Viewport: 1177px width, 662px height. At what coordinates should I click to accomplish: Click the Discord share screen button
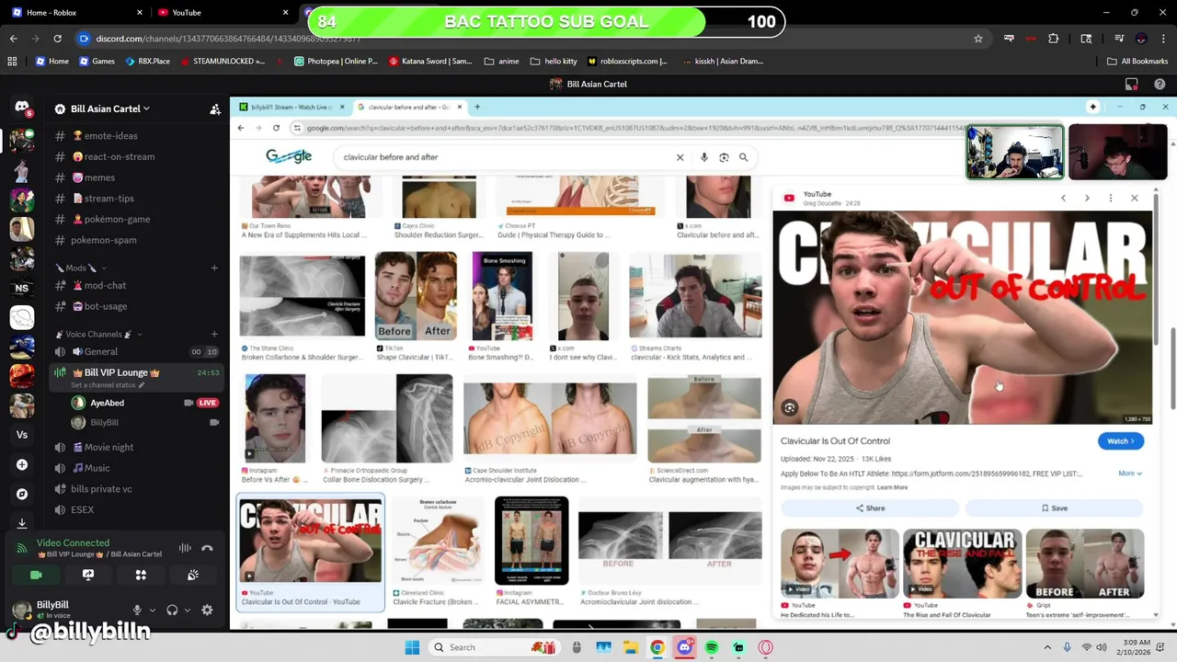[x=88, y=575]
